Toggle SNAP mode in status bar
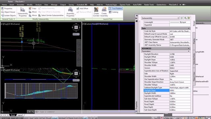Screen dimensions: 211x119 [x=32, y=118]
